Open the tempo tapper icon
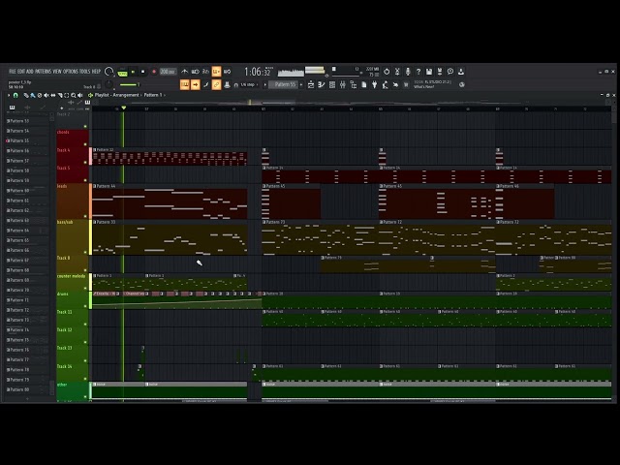 point(386,84)
